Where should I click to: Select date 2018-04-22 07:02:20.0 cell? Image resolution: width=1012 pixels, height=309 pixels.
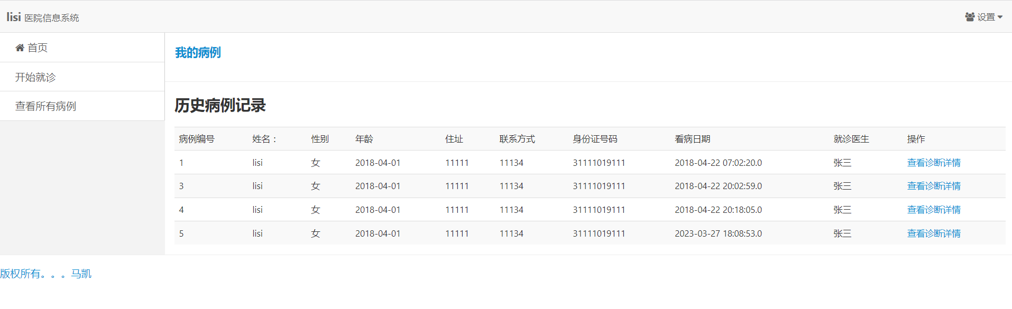(x=719, y=163)
